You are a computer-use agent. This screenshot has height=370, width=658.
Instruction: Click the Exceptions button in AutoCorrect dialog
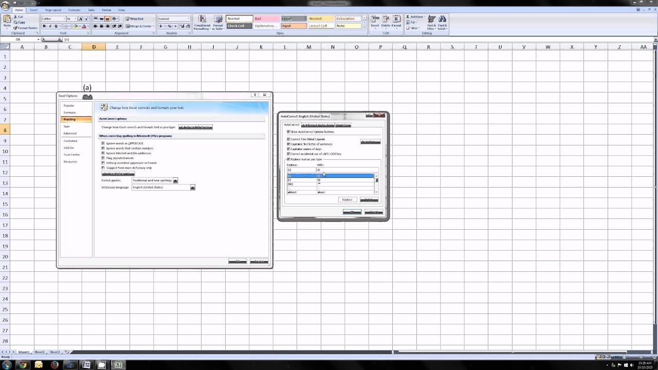pos(370,142)
